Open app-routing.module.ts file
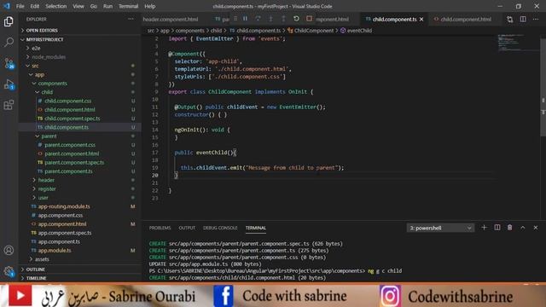546x307 pixels. click(x=64, y=206)
